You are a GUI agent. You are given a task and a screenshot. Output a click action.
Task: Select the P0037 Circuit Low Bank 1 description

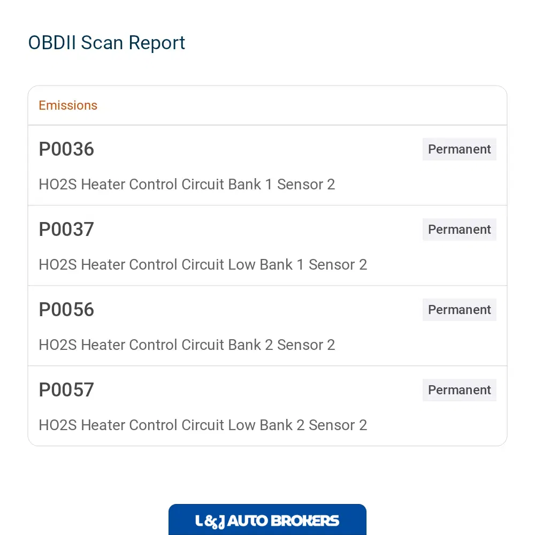(203, 264)
